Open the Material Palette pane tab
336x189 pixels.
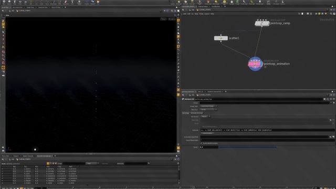click(203, 6)
